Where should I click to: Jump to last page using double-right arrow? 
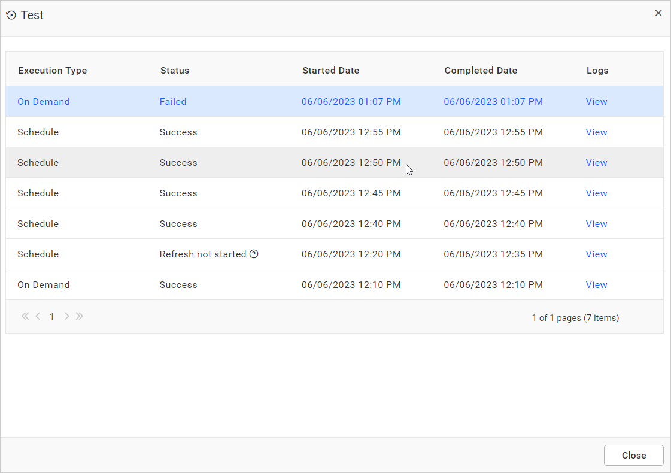80,316
